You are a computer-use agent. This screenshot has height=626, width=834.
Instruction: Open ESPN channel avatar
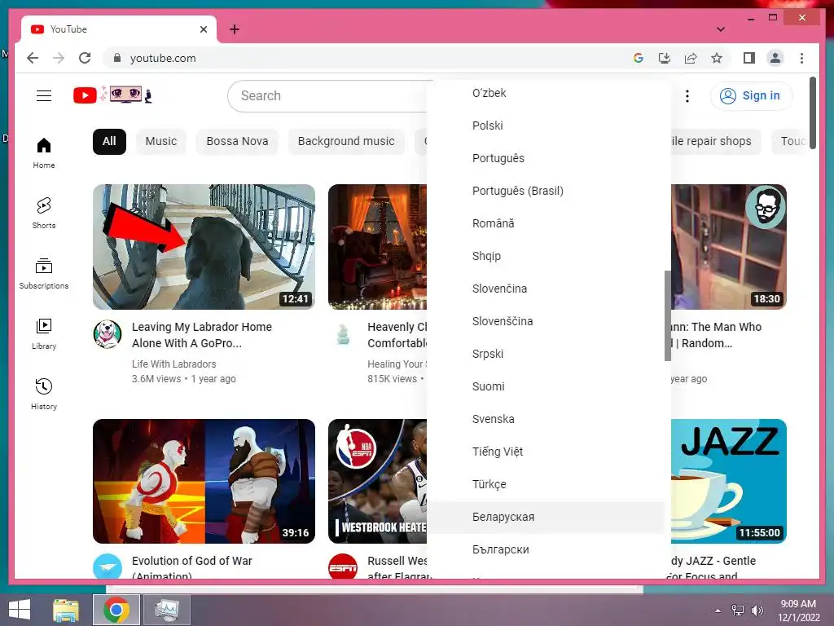(343, 567)
